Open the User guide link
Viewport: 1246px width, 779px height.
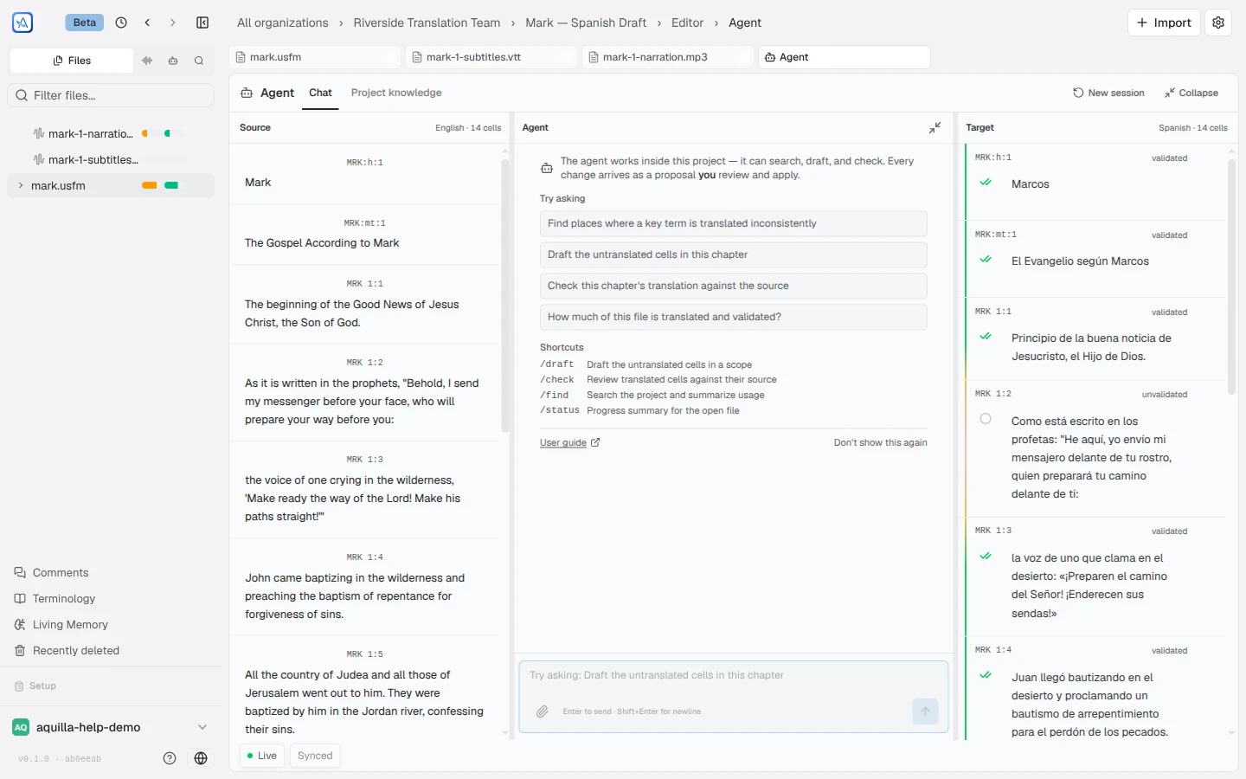(x=569, y=442)
